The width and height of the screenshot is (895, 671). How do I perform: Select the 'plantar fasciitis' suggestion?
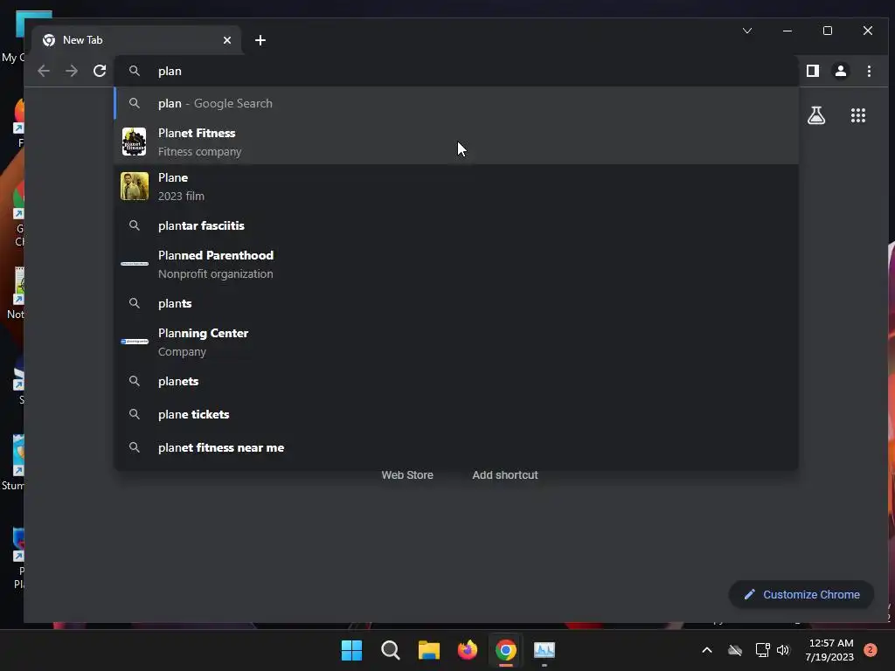[456, 225]
